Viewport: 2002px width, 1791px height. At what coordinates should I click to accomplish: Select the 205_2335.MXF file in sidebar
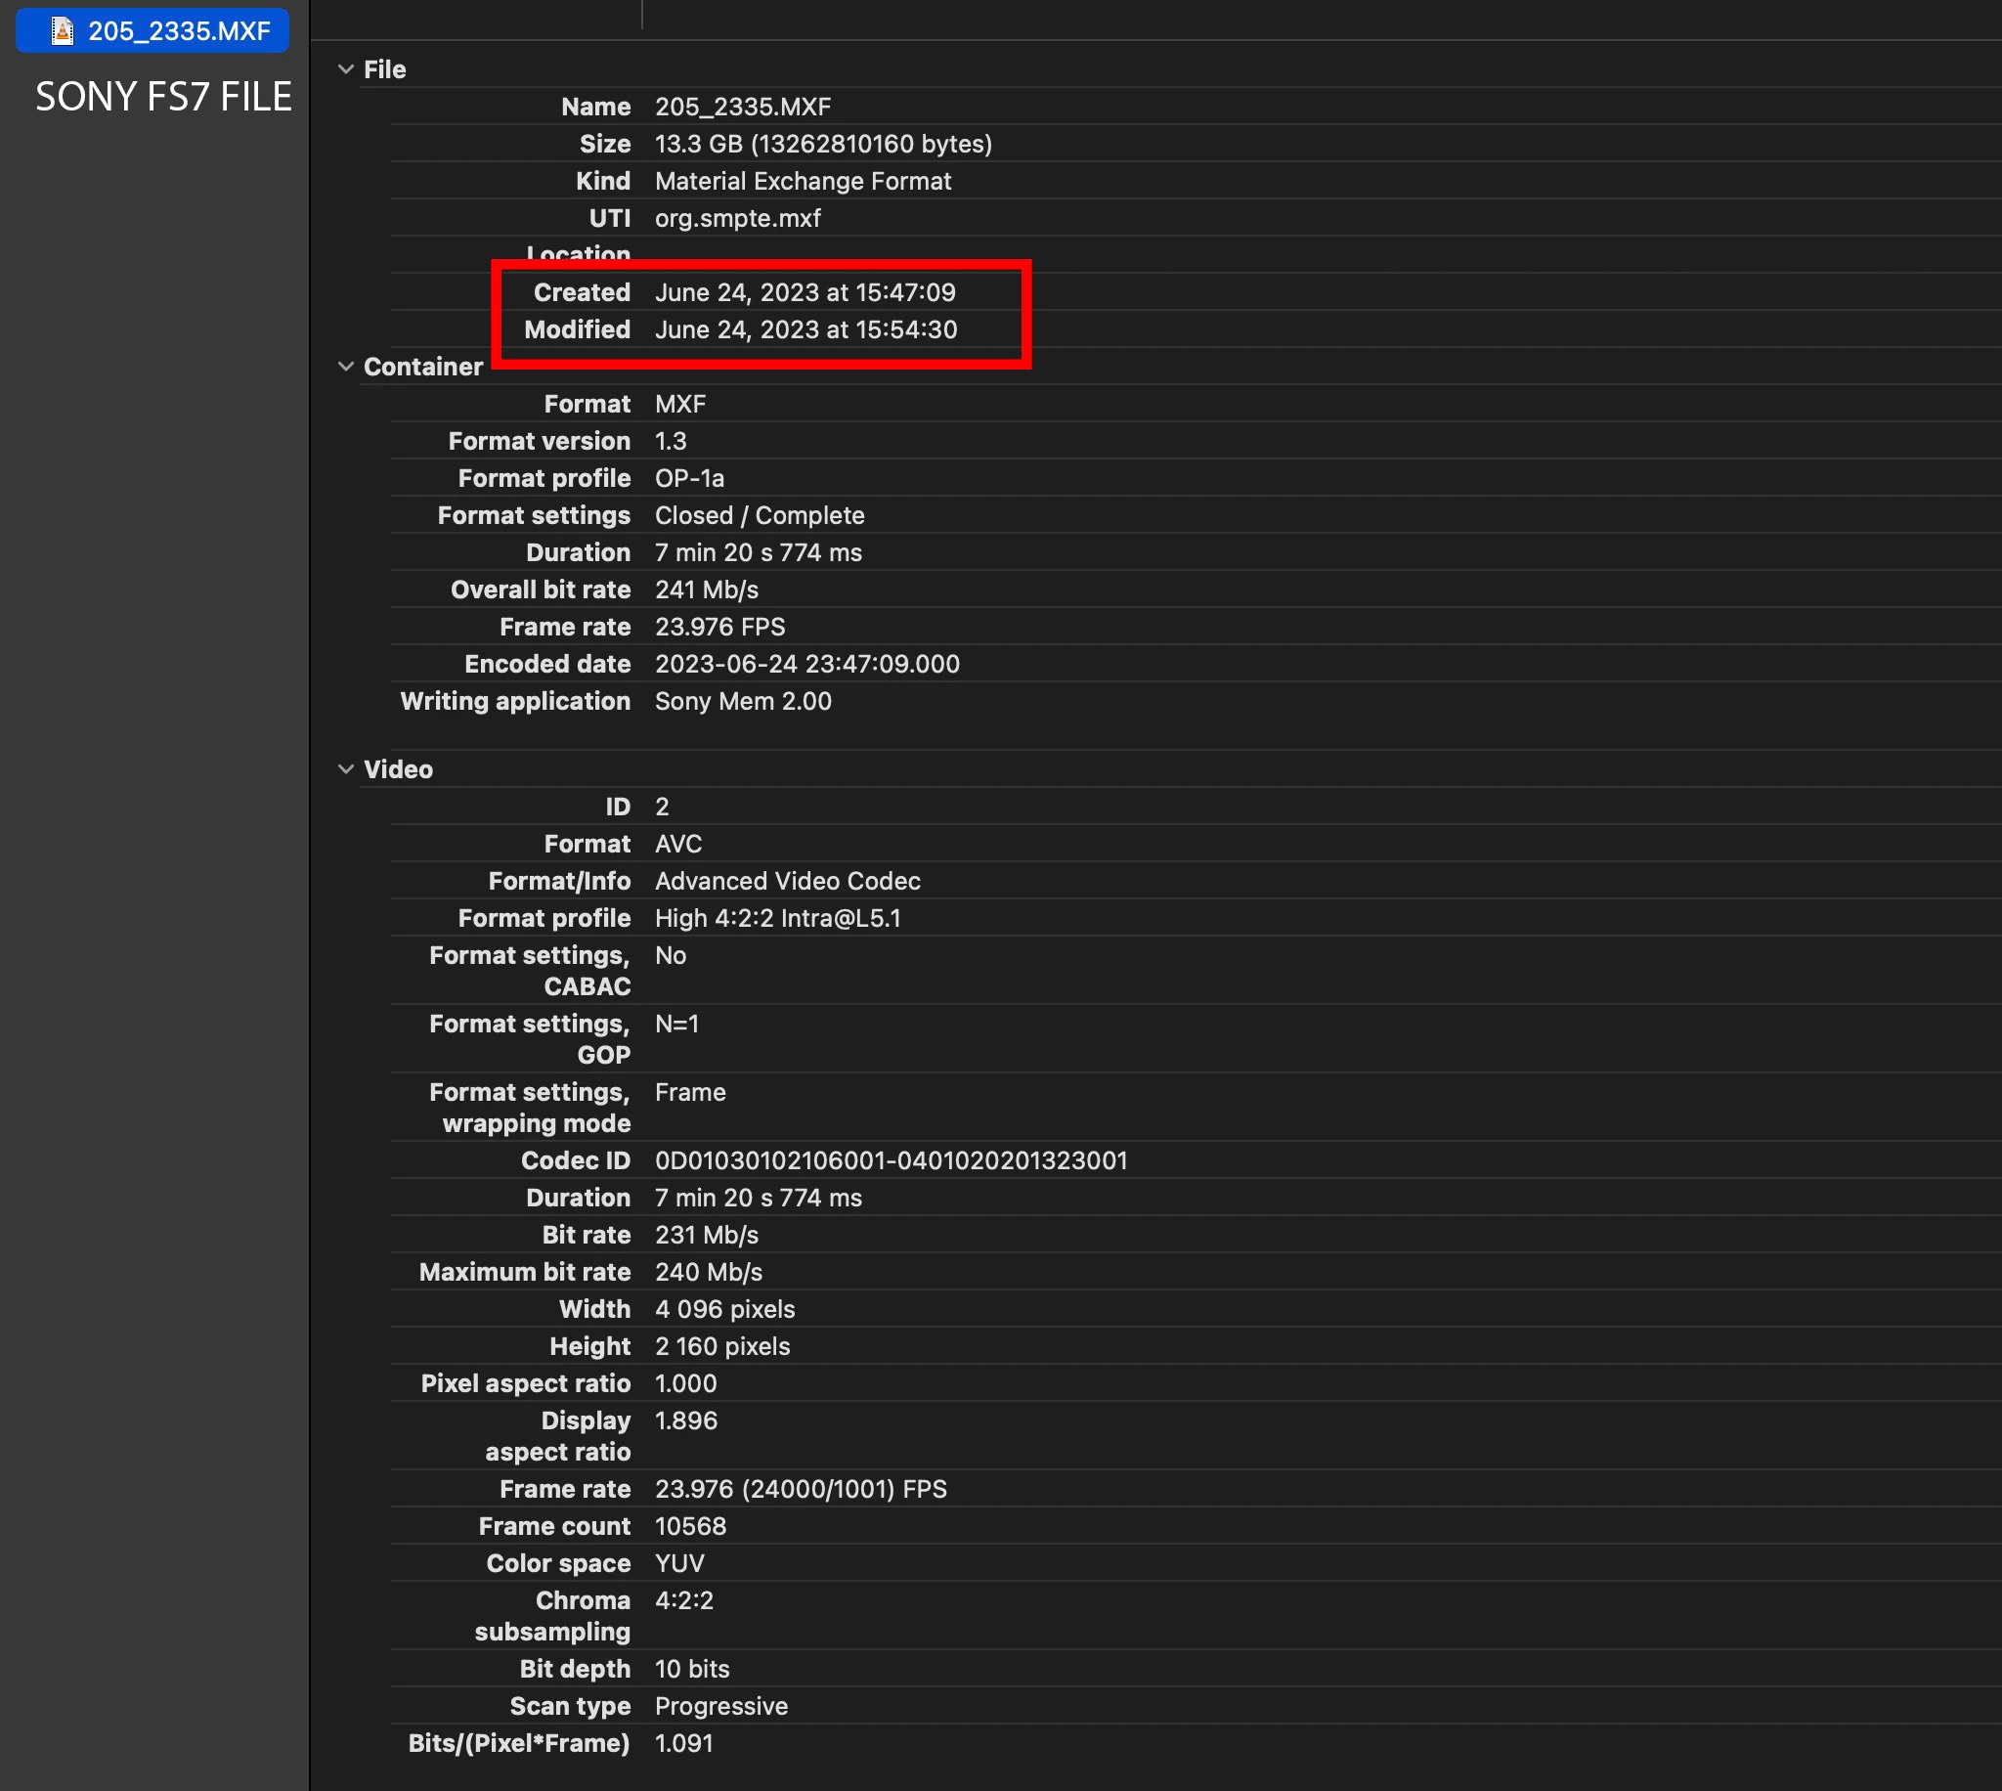point(178,31)
